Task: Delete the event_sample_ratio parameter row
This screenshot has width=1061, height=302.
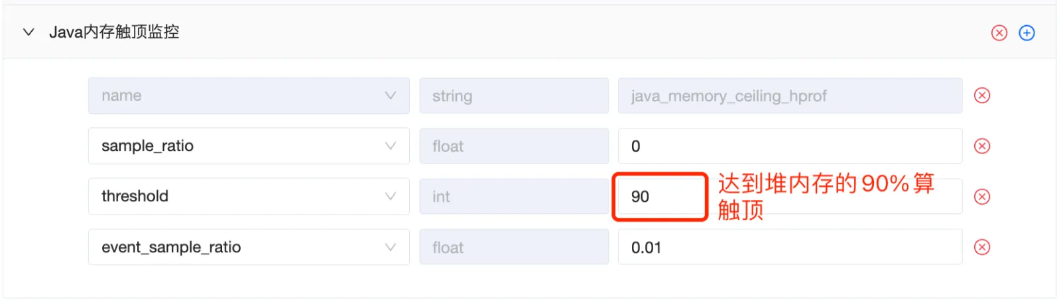Action: pos(982,247)
